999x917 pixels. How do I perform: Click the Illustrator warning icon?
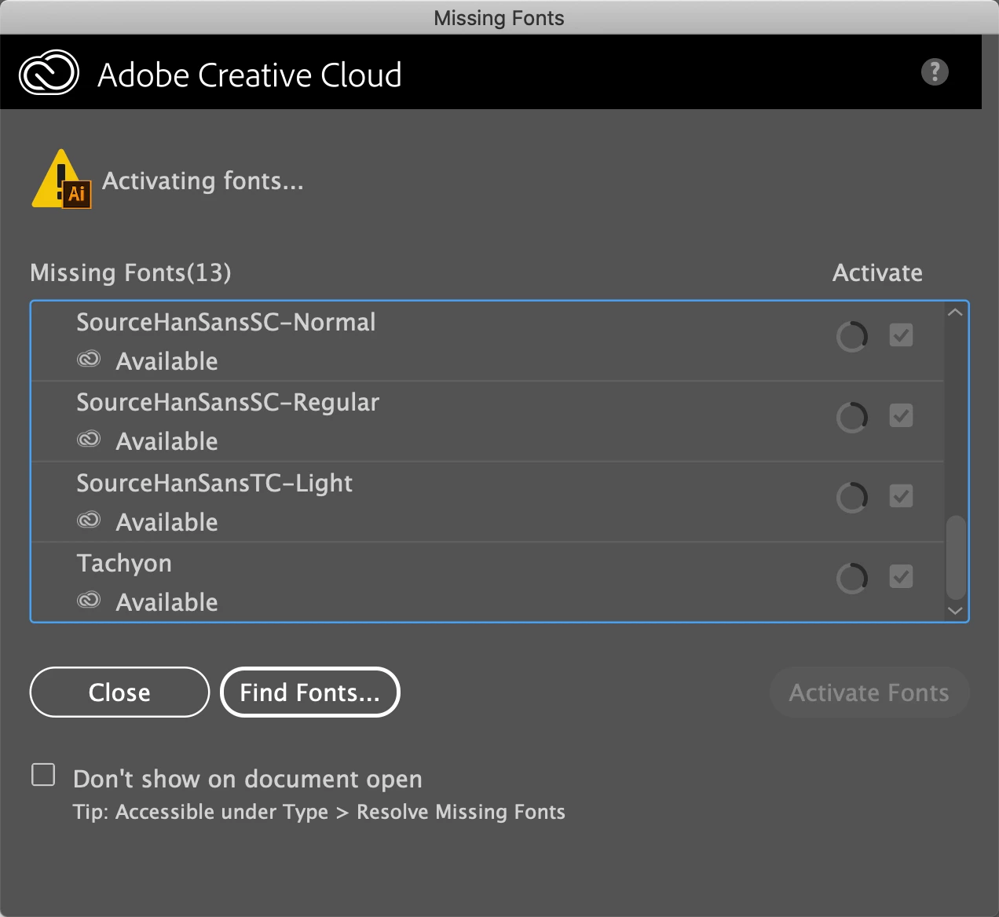pos(61,179)
